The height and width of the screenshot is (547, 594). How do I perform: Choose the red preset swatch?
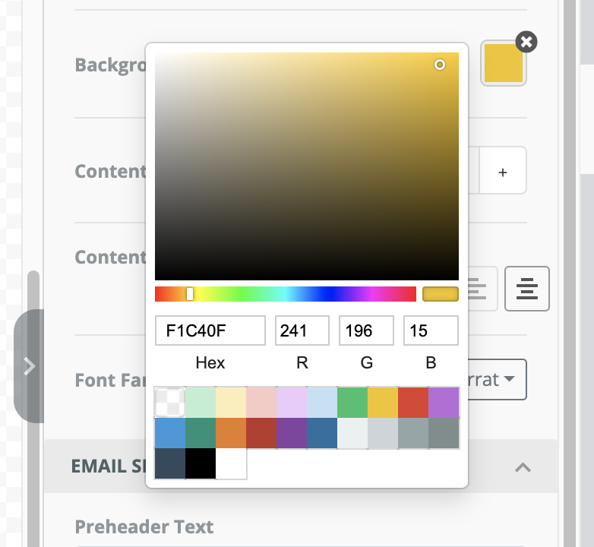tap(413, 403)
